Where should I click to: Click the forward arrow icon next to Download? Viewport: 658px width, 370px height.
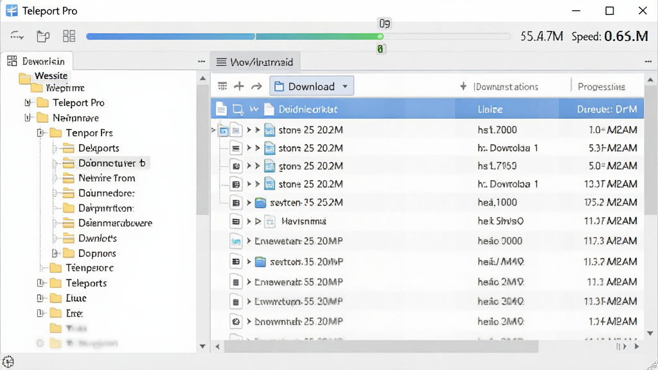pos(256,87)
